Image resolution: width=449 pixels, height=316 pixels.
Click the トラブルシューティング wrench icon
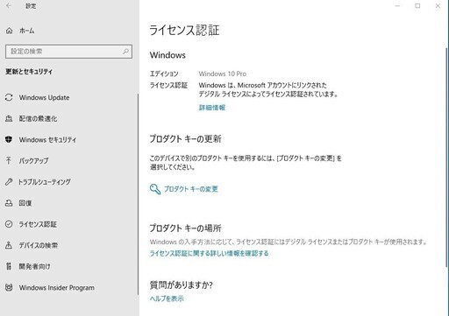point(9,182)
